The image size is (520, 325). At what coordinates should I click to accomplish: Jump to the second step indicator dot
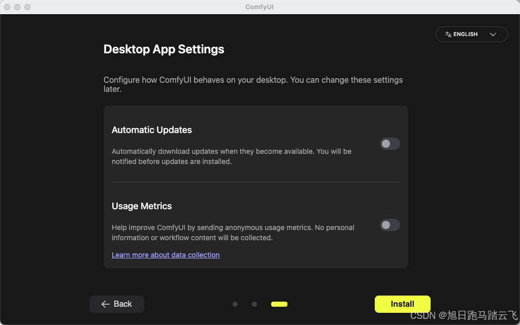[x=254, y=304]
